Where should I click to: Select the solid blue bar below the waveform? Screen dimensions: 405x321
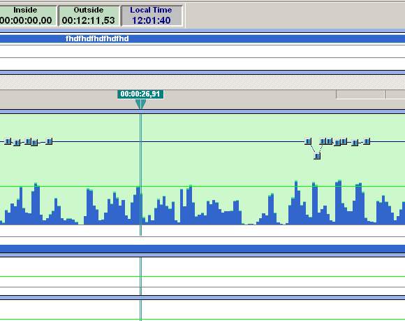[202, 249]
